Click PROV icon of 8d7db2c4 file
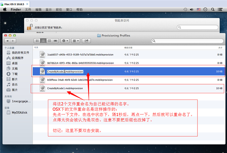 click(x=42, y=63)
